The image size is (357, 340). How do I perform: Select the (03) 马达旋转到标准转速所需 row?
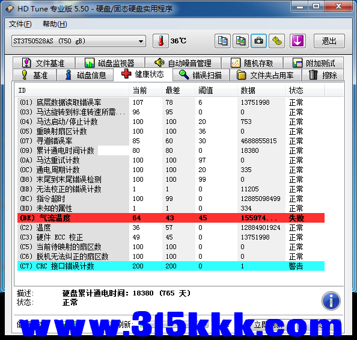(171, 112)
